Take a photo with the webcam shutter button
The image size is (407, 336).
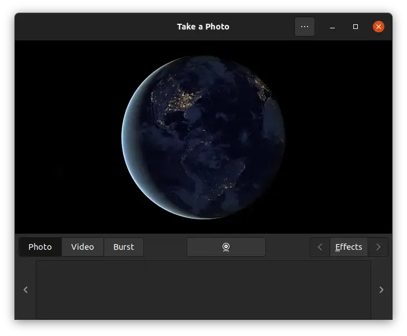pos(226,247)
